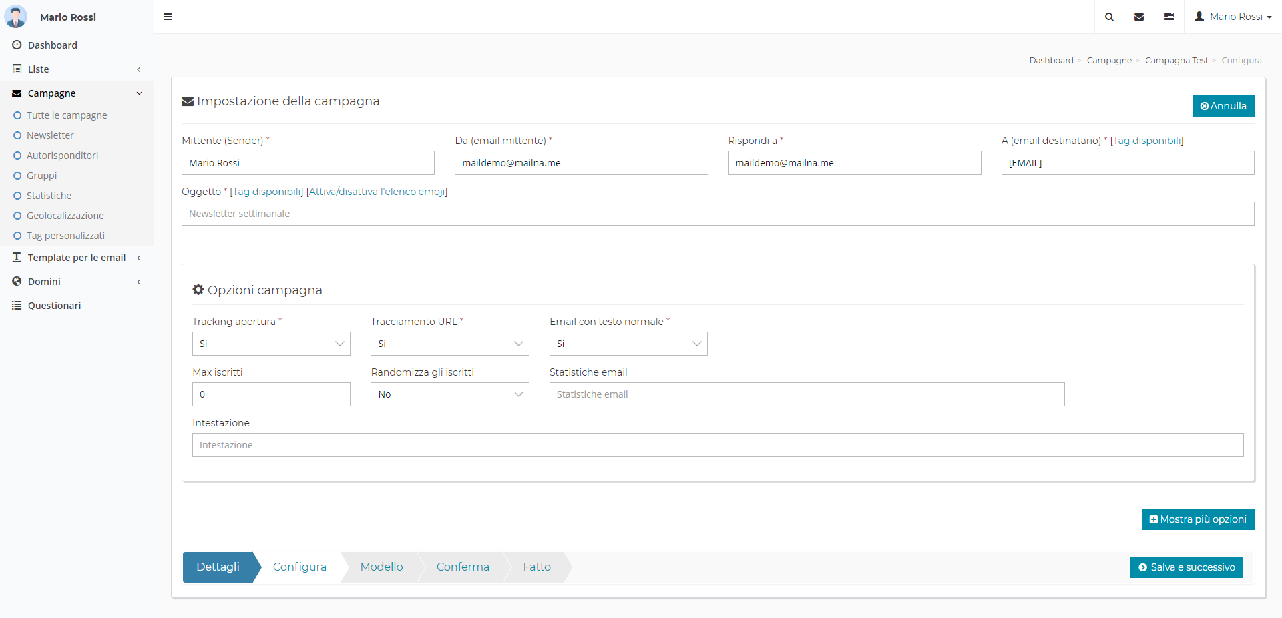Click into the Oggetto subject field

(717, 214)
